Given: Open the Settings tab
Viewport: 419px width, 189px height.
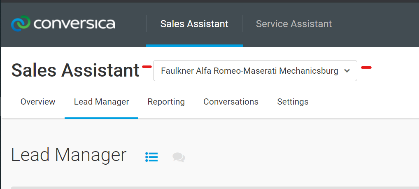Looking at the screenshot, I should point(293,102).
